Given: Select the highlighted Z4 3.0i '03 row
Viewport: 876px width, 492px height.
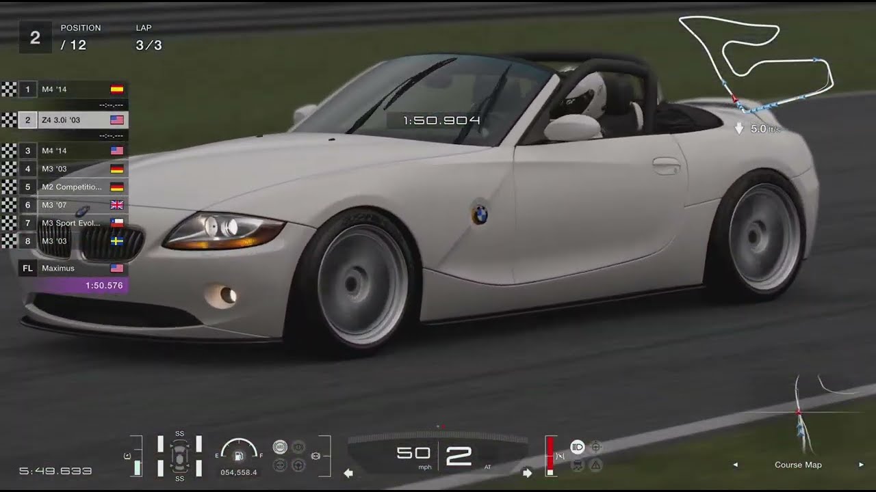Looking at the screenshot, I should (73, 120).
